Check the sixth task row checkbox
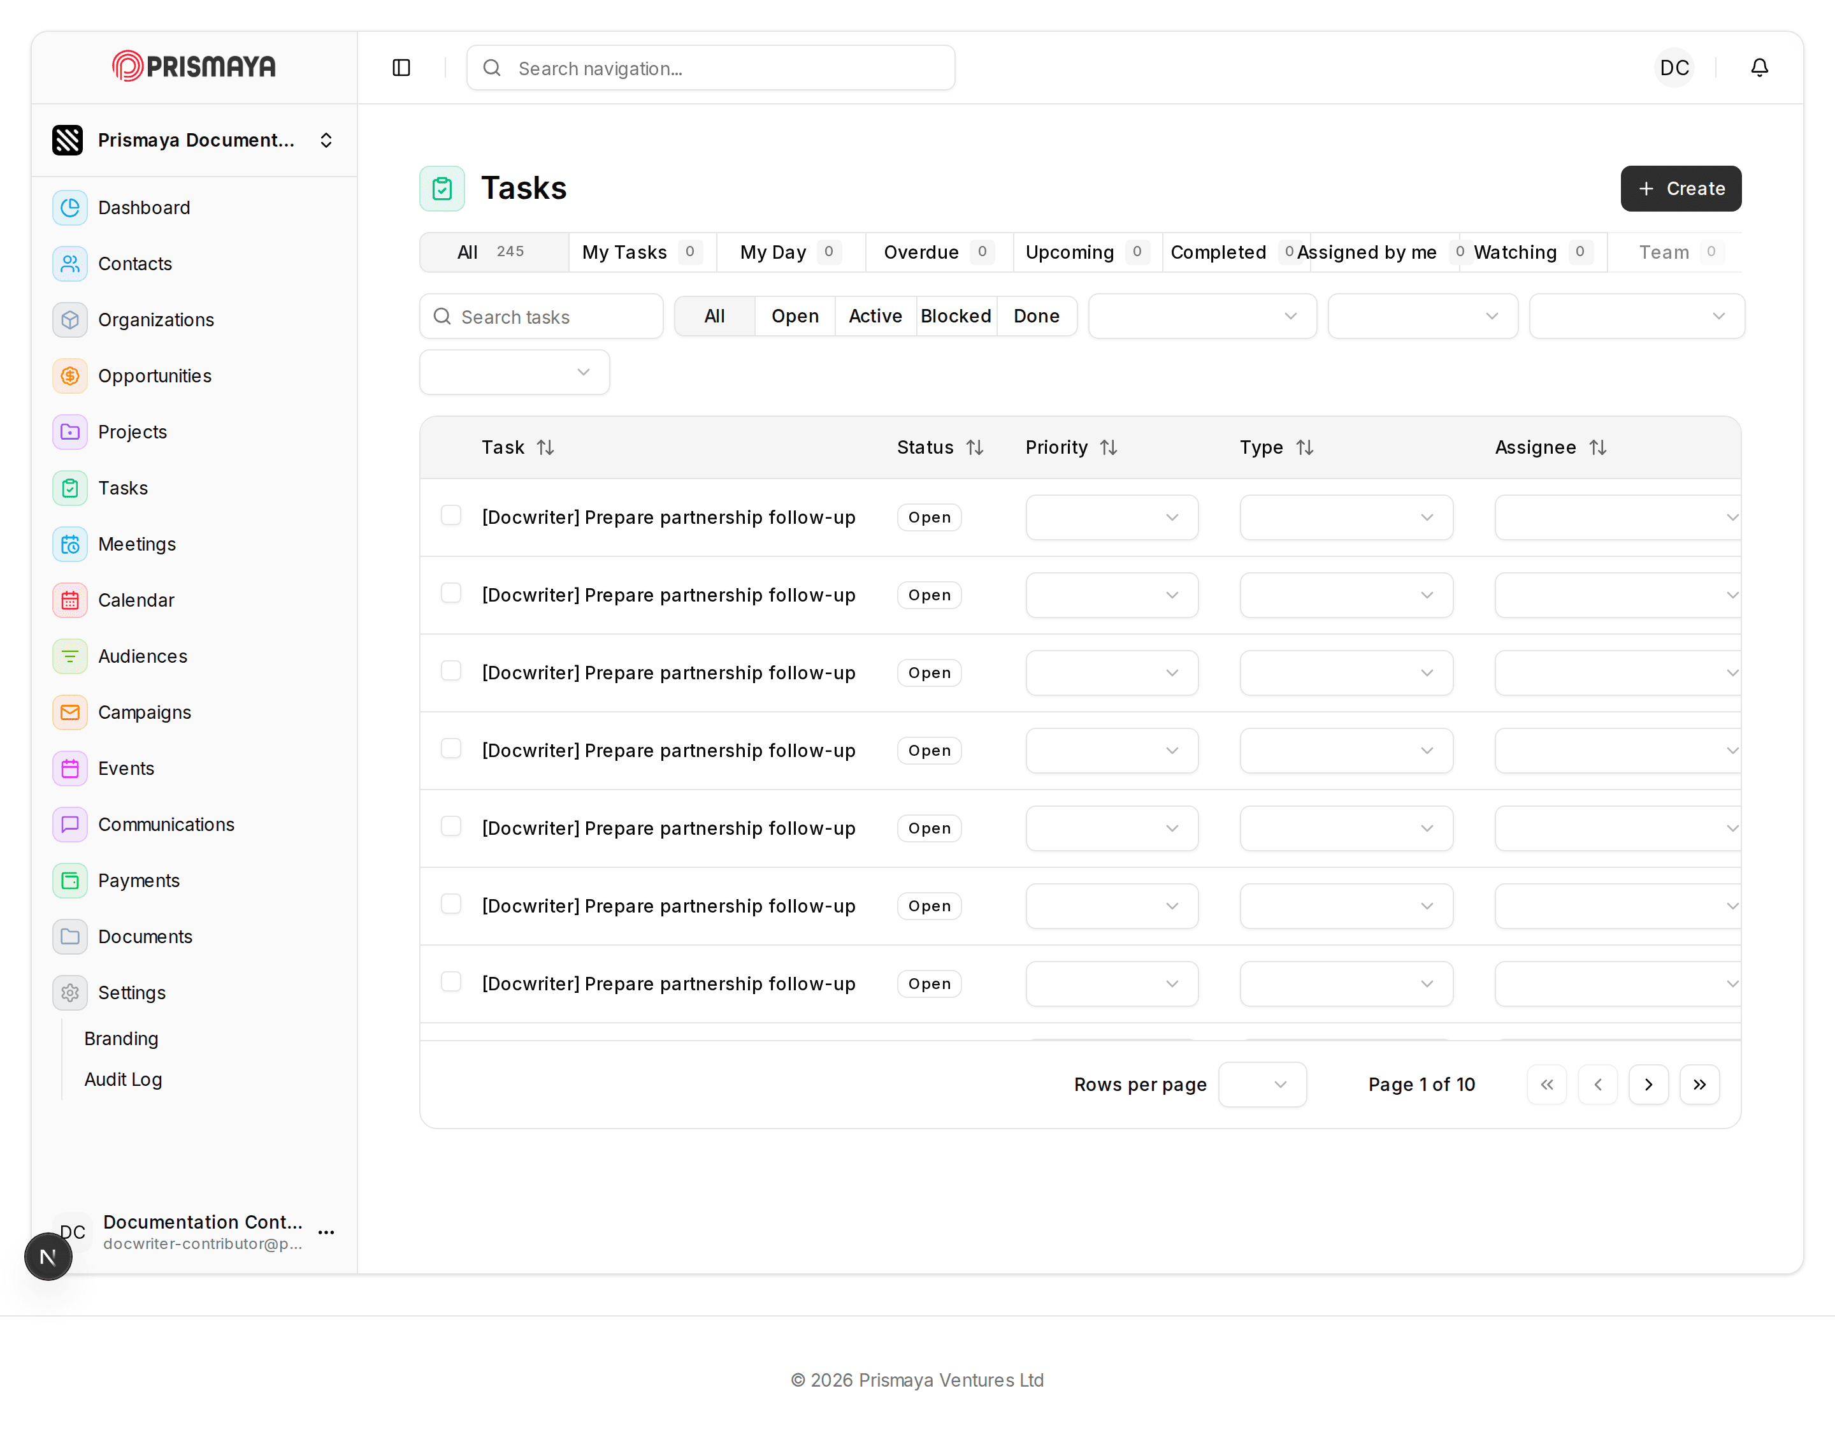 click(x=451, y=905)
